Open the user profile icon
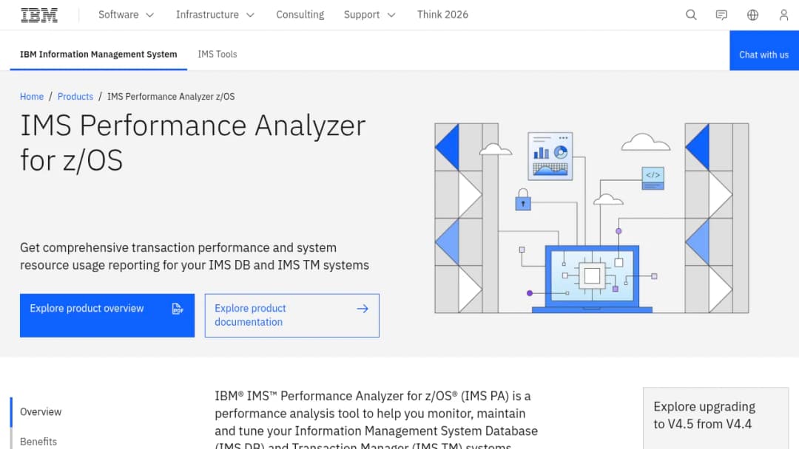 (783, 15)
